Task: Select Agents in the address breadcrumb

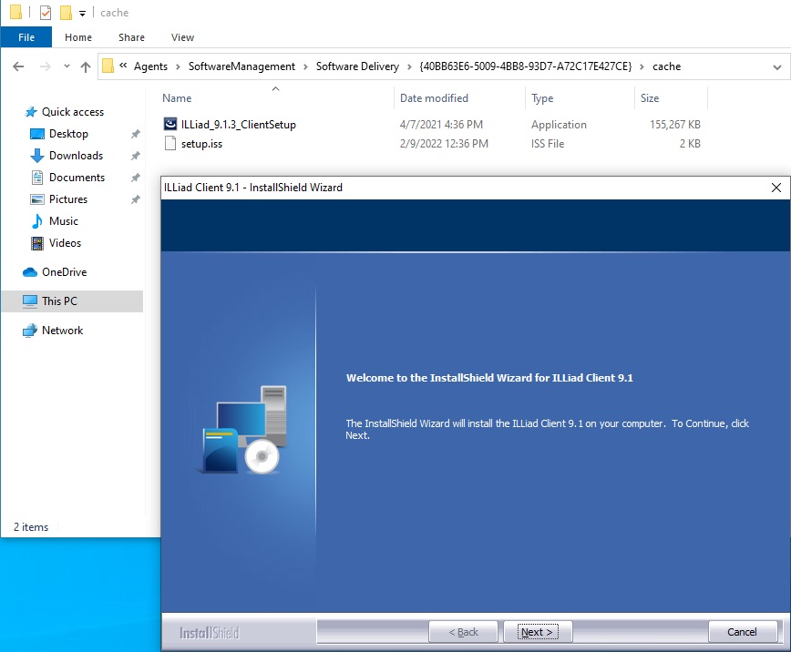Action: pos(150,66)
